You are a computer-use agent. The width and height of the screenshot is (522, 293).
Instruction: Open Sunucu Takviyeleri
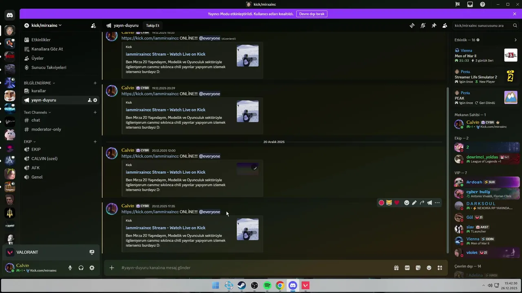click(60, 68)
